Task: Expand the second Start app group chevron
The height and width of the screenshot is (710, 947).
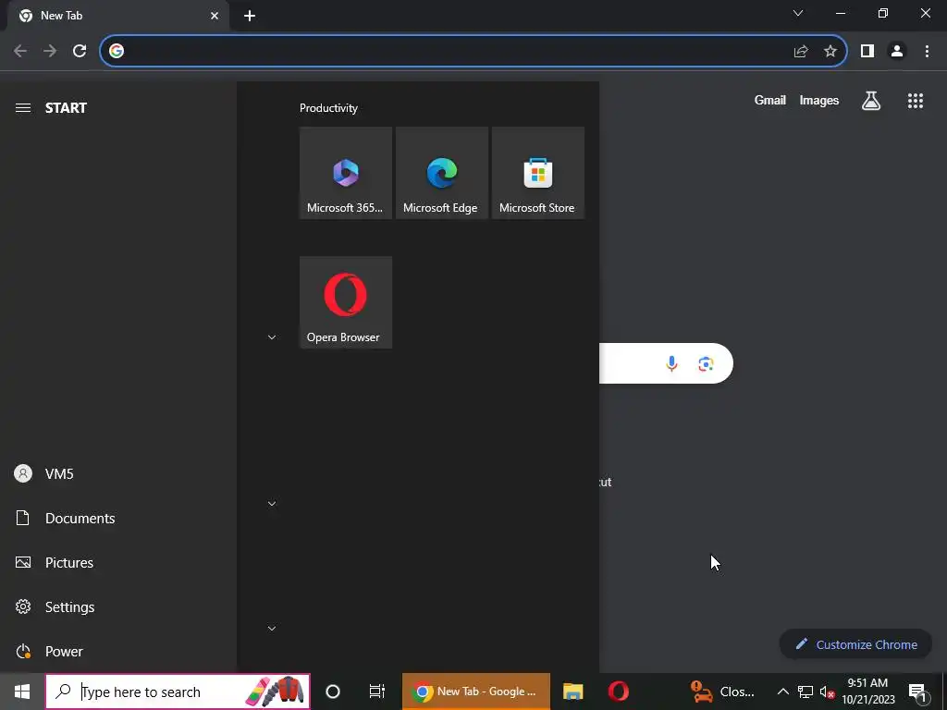Action: [x=272, y=504]
